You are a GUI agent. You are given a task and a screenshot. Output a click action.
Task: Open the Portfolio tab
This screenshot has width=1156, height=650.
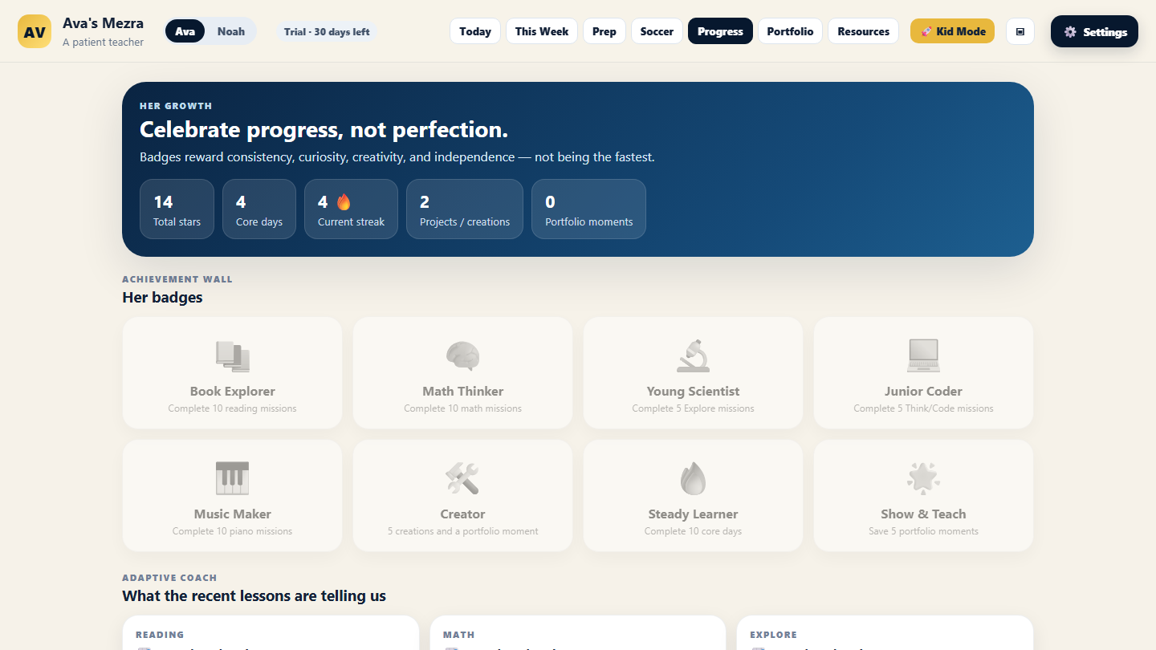790,31
